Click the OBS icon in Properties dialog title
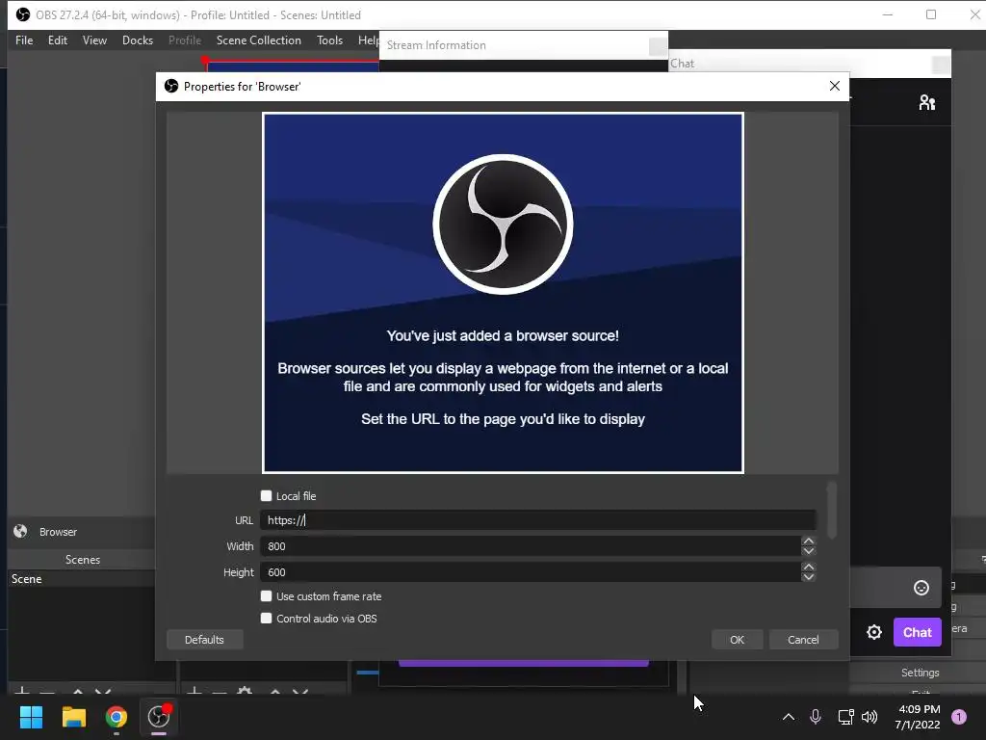986x740 pixels. tap(171, 86)
